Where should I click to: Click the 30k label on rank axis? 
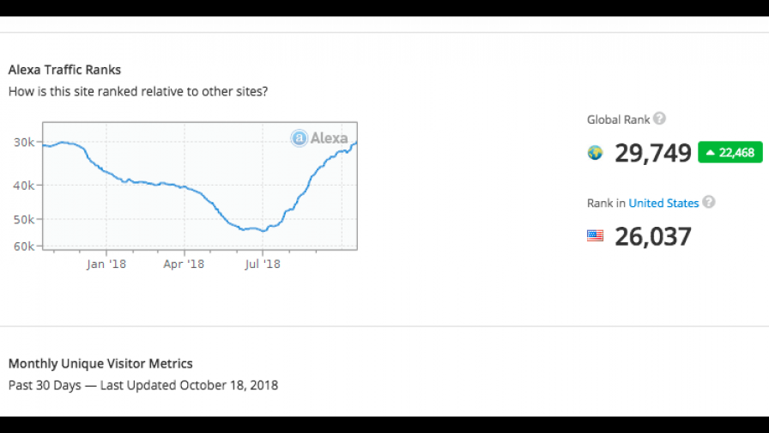click(25, 143)
